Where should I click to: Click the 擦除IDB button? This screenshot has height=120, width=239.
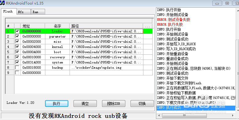114,104
